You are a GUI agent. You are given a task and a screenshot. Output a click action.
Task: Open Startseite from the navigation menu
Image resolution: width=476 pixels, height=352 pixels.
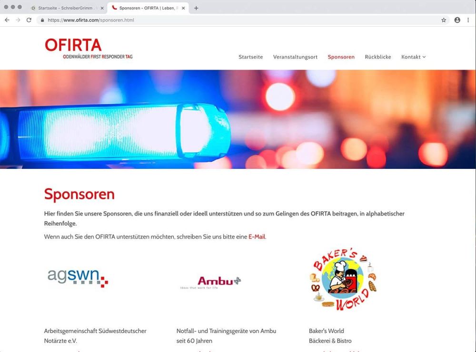(x=251, y=57)
